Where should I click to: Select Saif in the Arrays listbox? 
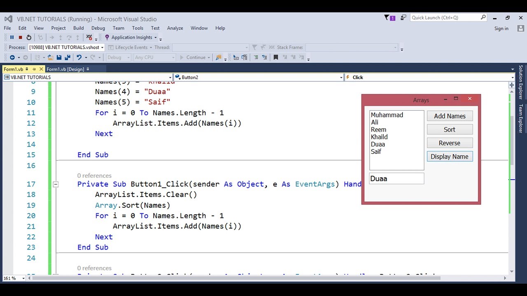click(x=376, y=152)
